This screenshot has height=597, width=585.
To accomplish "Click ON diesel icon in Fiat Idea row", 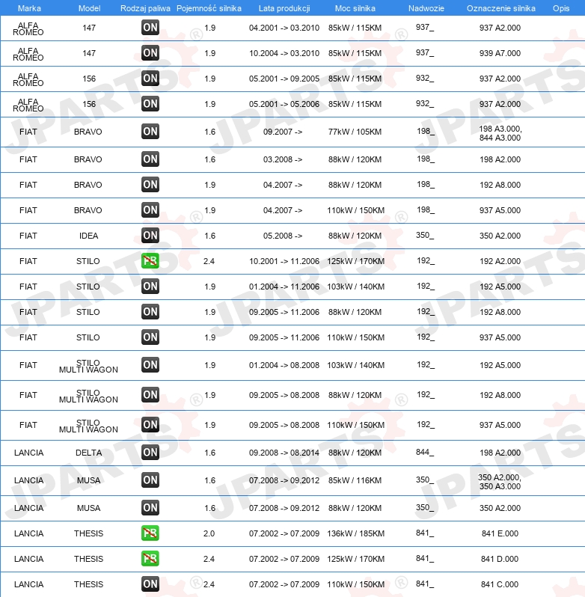I will [150, 236].
